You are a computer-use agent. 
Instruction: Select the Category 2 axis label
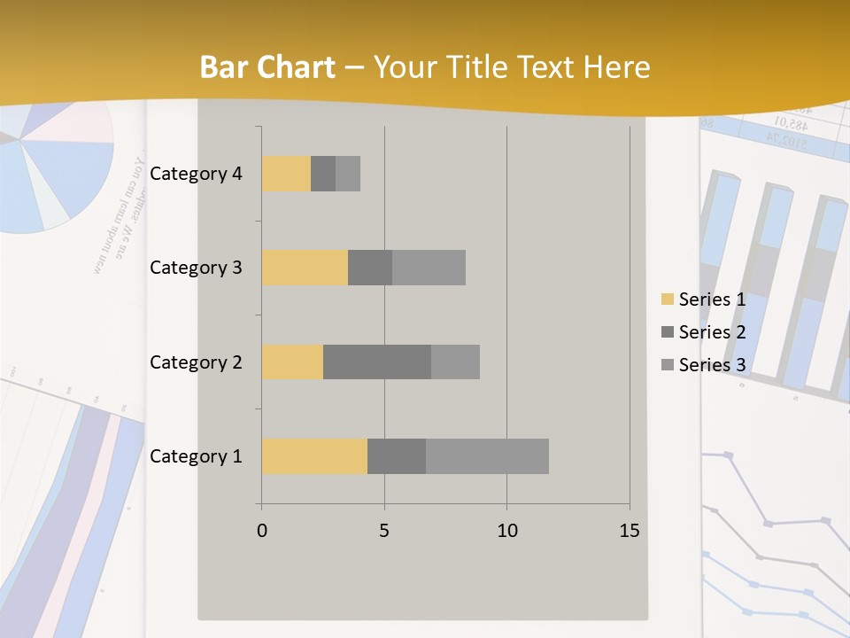(196, 362)
